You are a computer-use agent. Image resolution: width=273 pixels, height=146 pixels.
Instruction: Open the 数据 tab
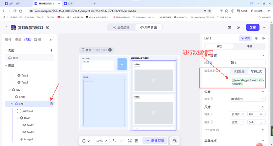pos(37,40)
